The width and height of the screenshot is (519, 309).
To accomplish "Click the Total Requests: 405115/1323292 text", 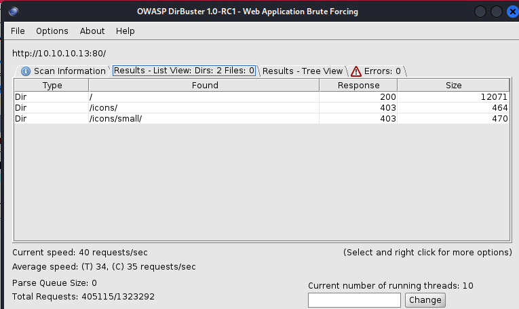I will click(x=83, y=296).
